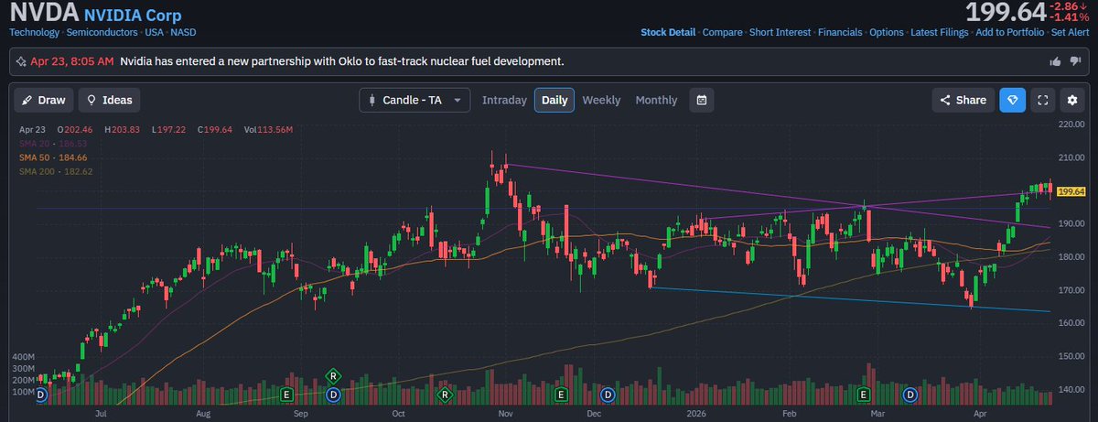Open the Semiconductors industry link

pos(100,32)
